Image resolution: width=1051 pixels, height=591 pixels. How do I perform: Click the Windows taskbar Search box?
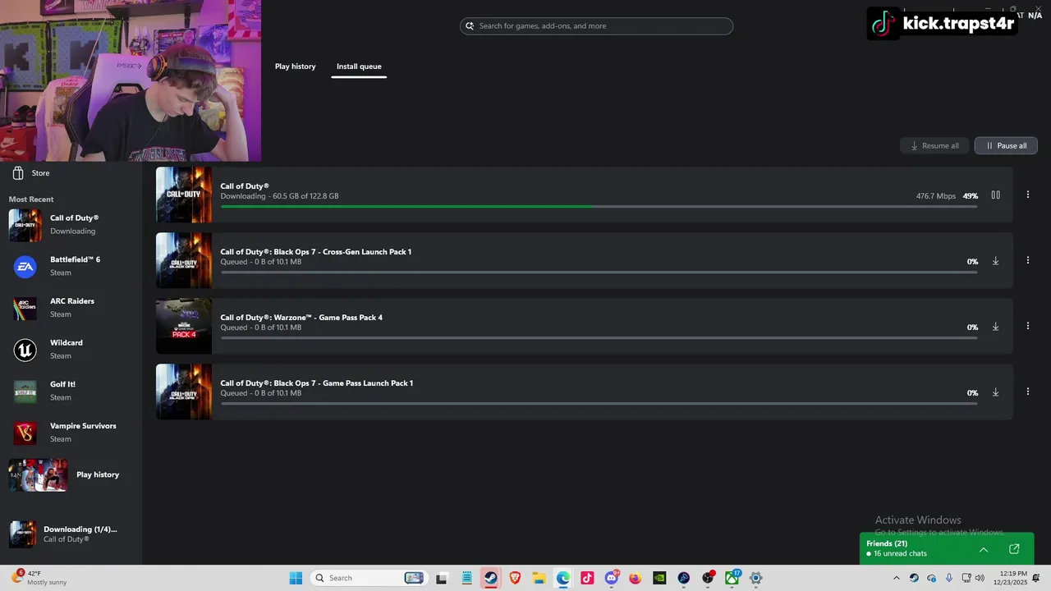click(368, 578)
